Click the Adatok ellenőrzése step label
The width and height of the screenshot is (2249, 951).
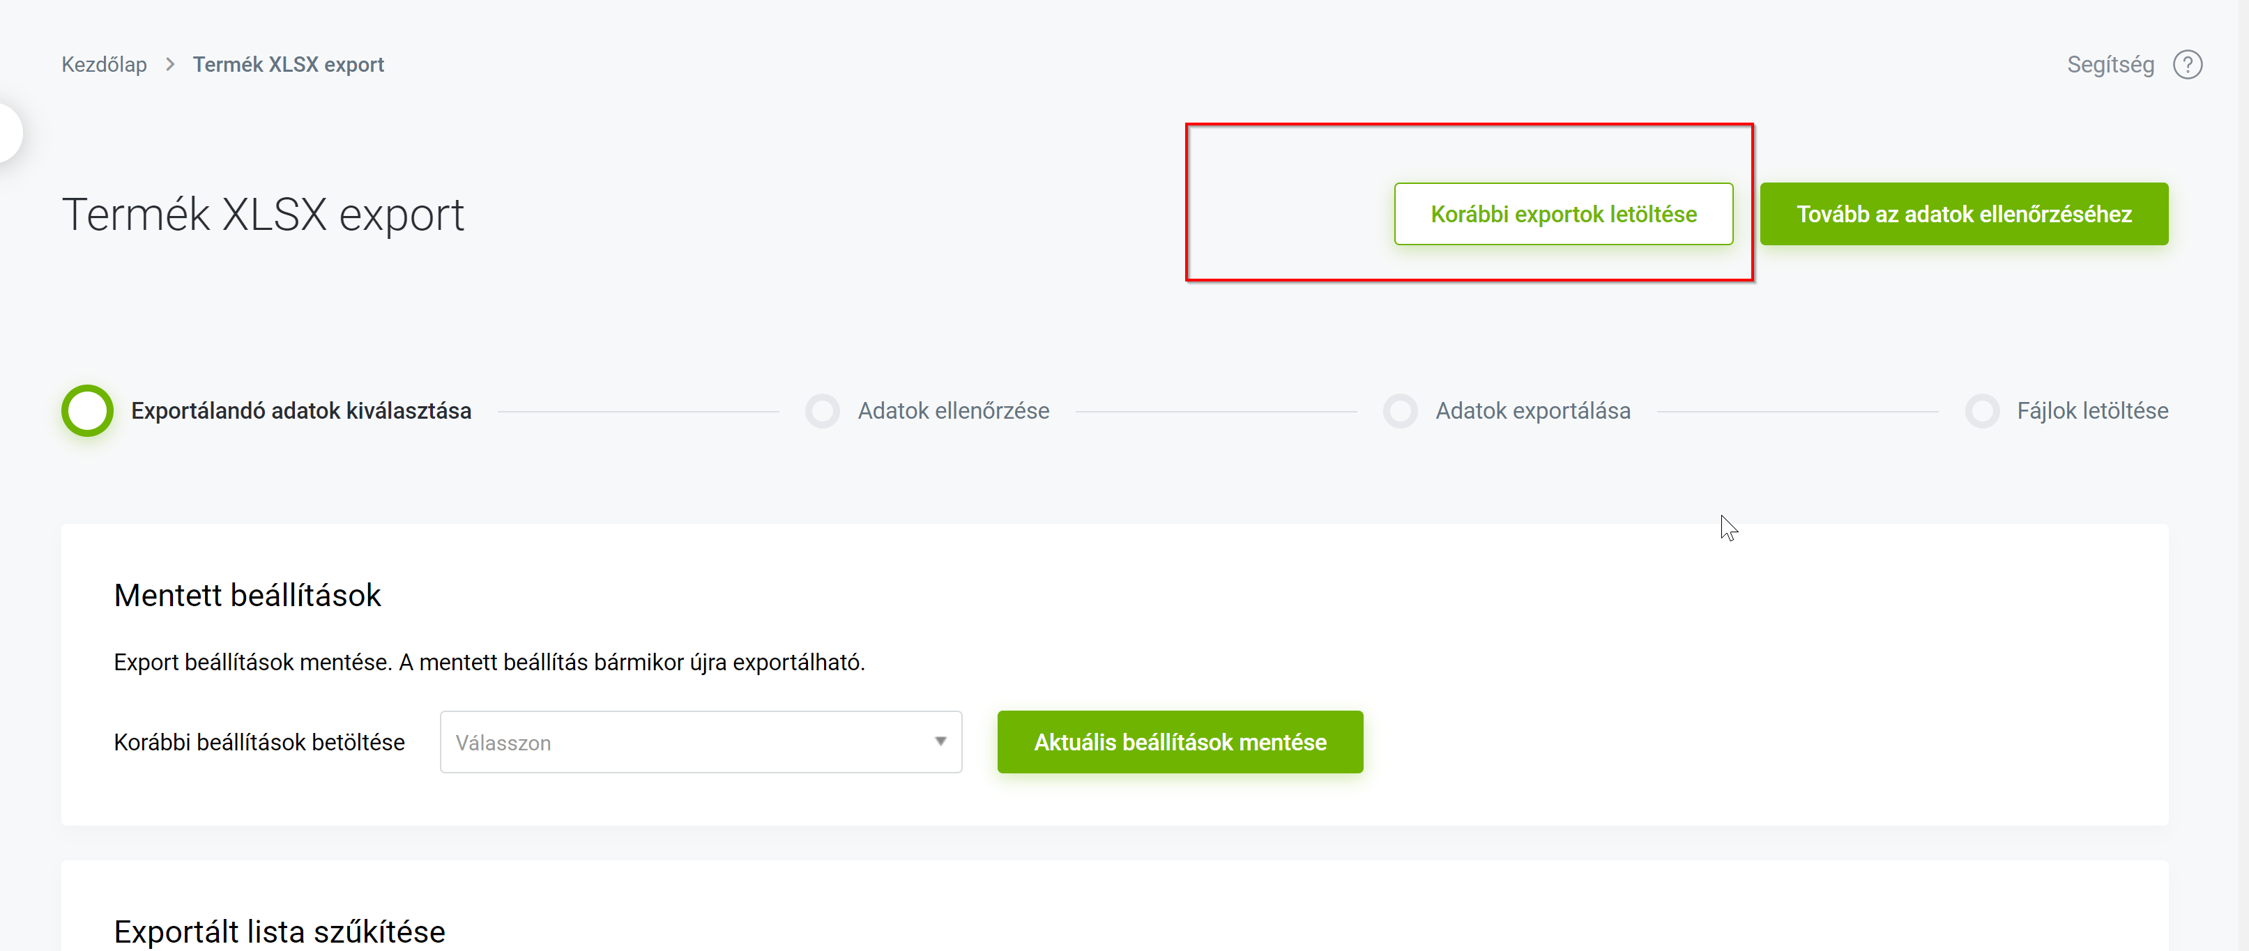954,411
